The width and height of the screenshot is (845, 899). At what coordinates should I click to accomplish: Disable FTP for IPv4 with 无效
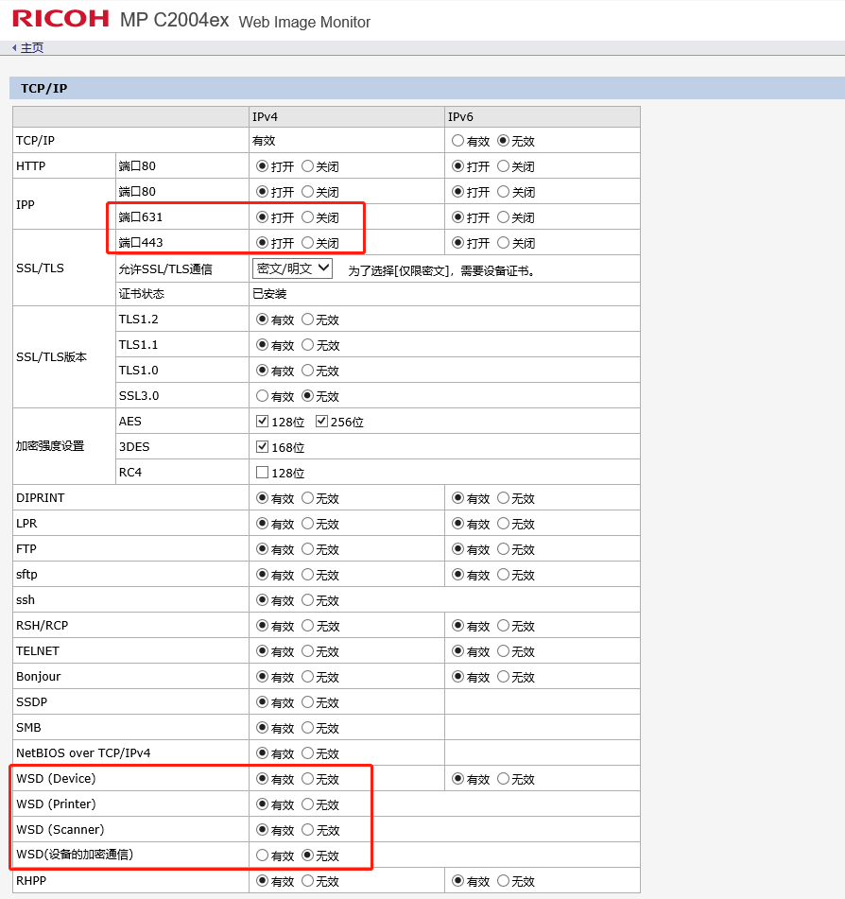pos(308,549)
